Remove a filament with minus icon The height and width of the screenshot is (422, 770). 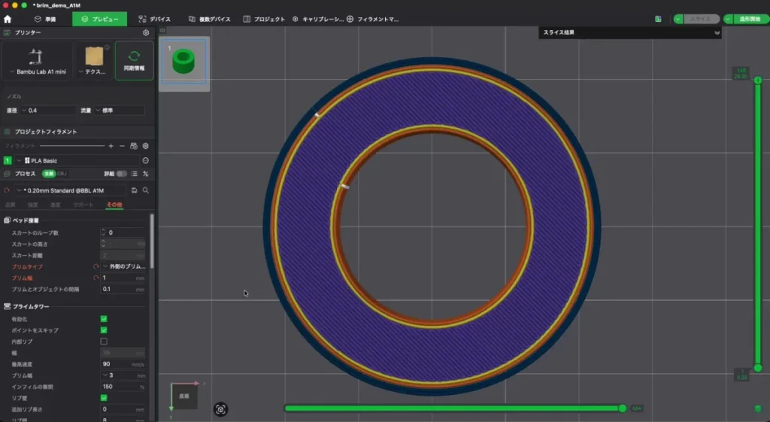coord(123,146)
